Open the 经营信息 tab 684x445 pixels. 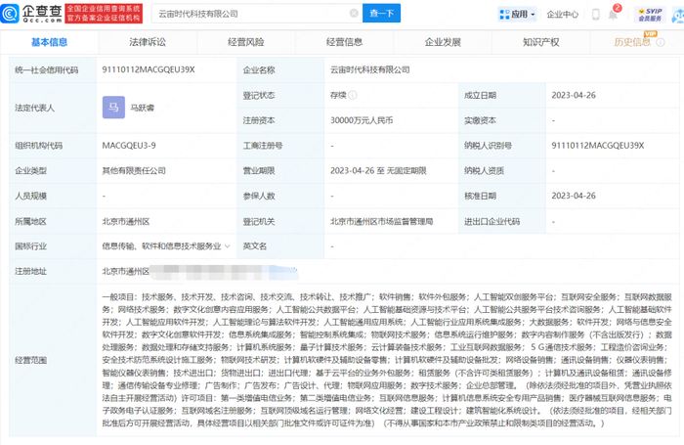click(x=343, y=42)
